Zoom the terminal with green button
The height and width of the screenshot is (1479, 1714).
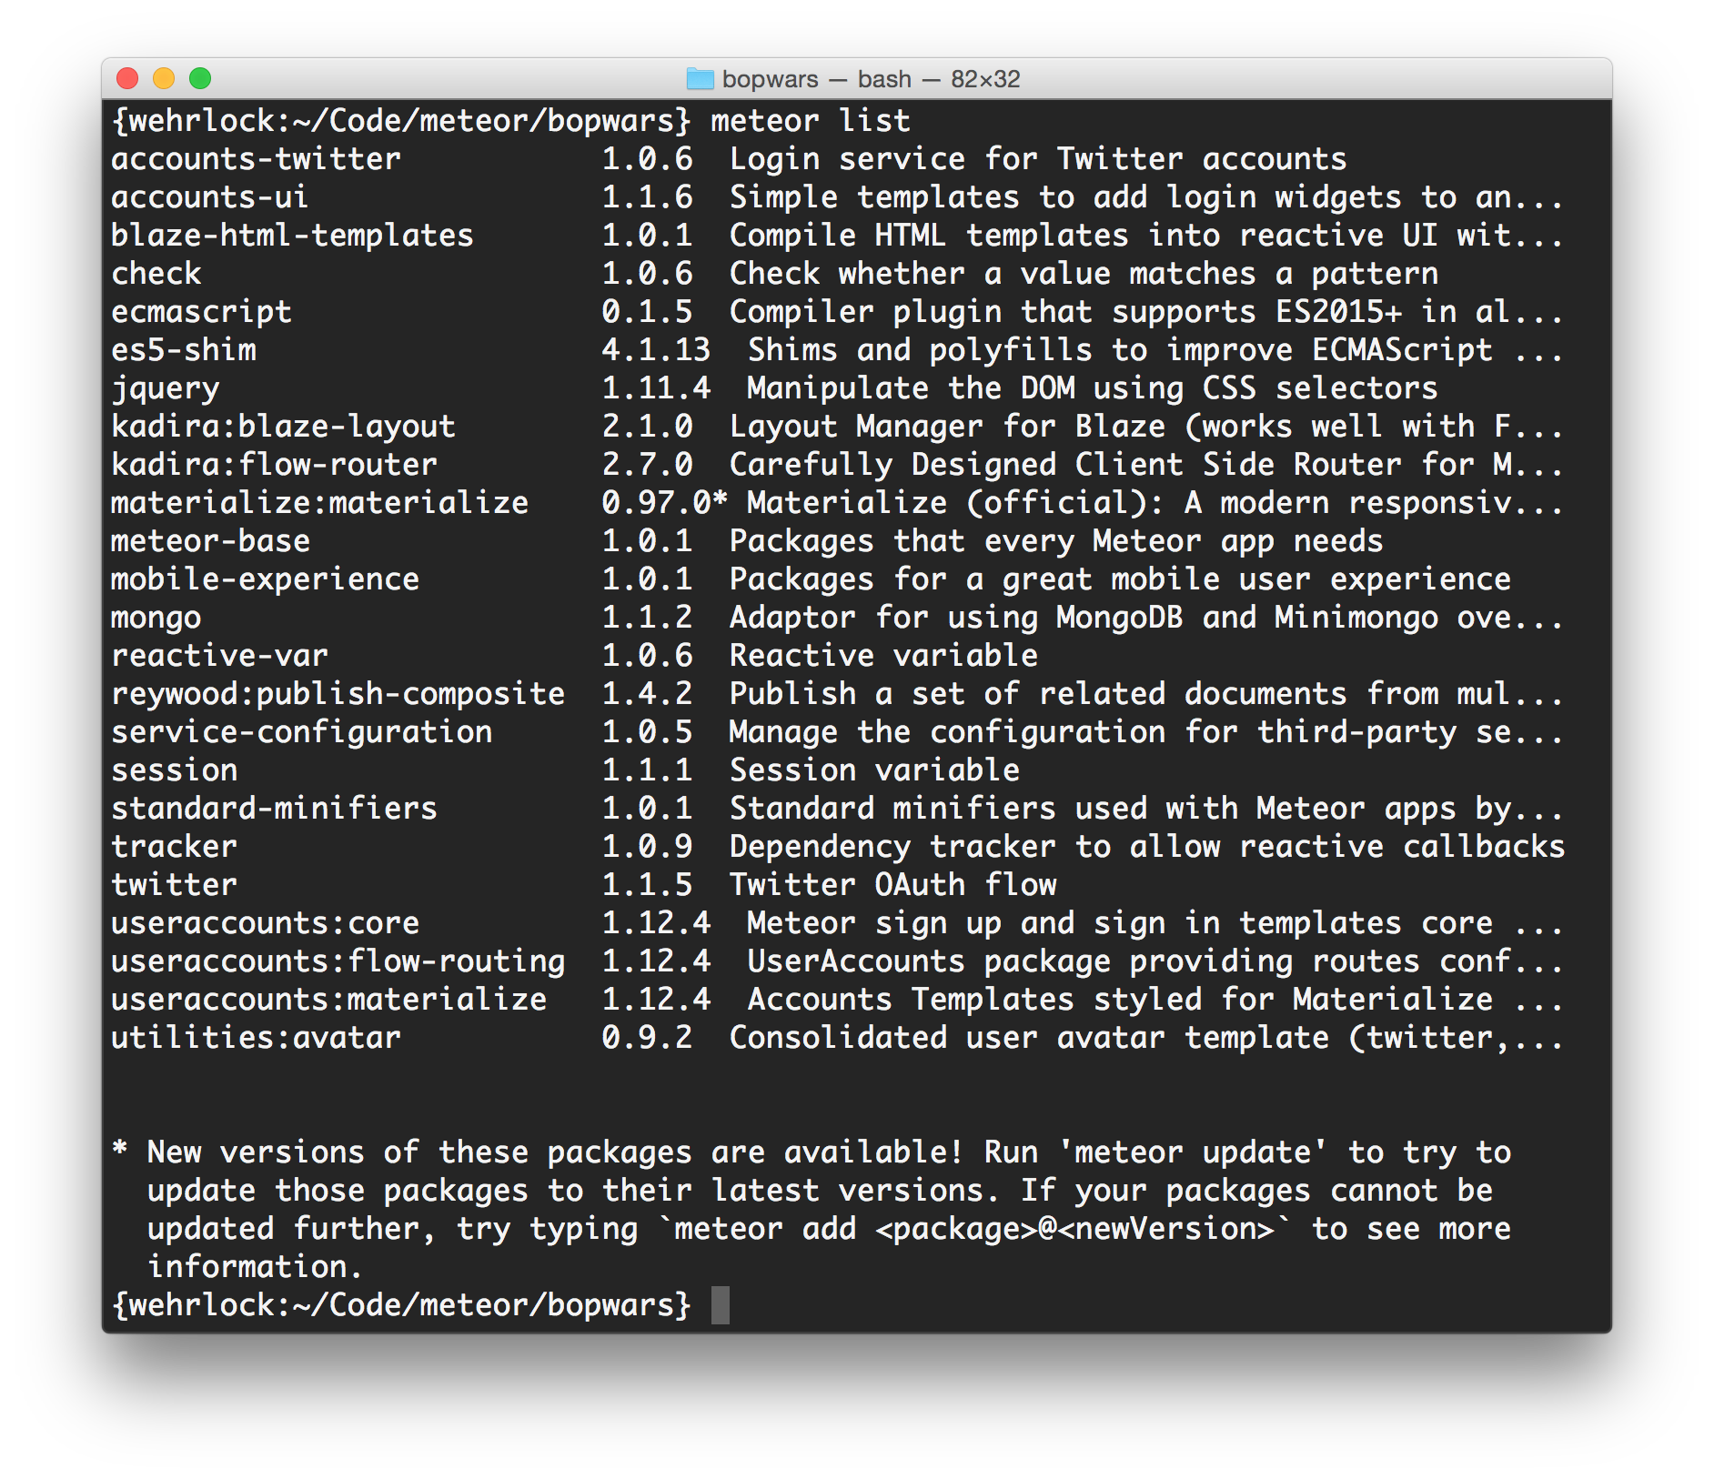[200, 79]
